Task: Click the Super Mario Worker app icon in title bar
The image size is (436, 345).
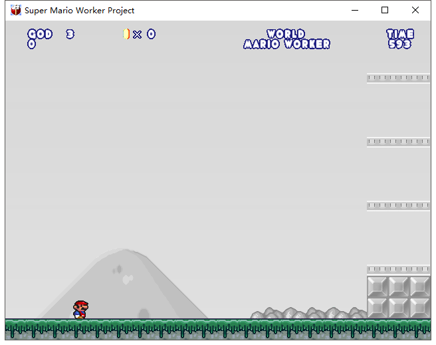Action: 16,10
